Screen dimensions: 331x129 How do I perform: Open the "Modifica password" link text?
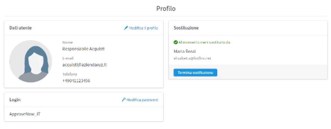[142, 100]
